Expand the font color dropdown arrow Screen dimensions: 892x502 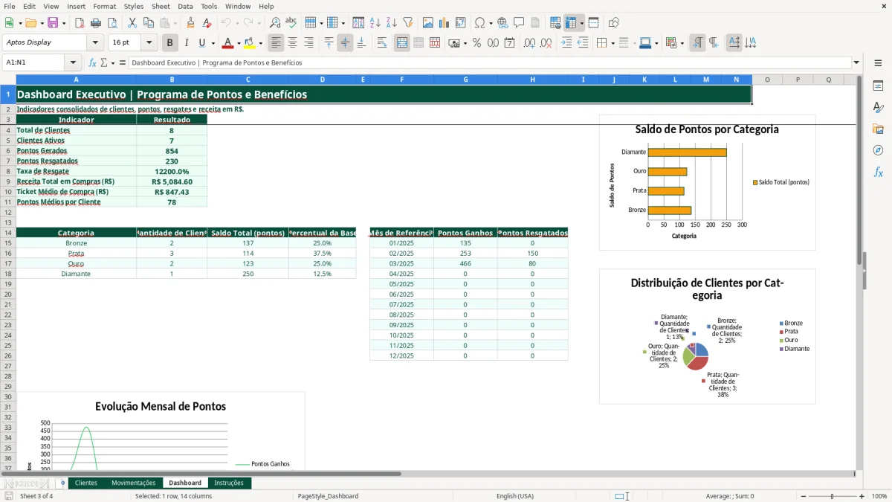239,43
